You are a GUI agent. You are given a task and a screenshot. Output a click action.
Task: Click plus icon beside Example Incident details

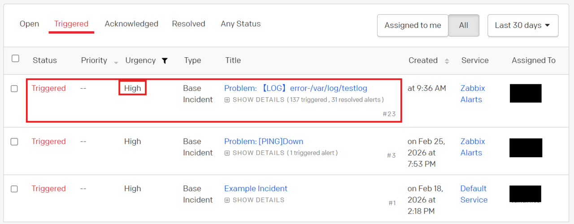[227, 200]
